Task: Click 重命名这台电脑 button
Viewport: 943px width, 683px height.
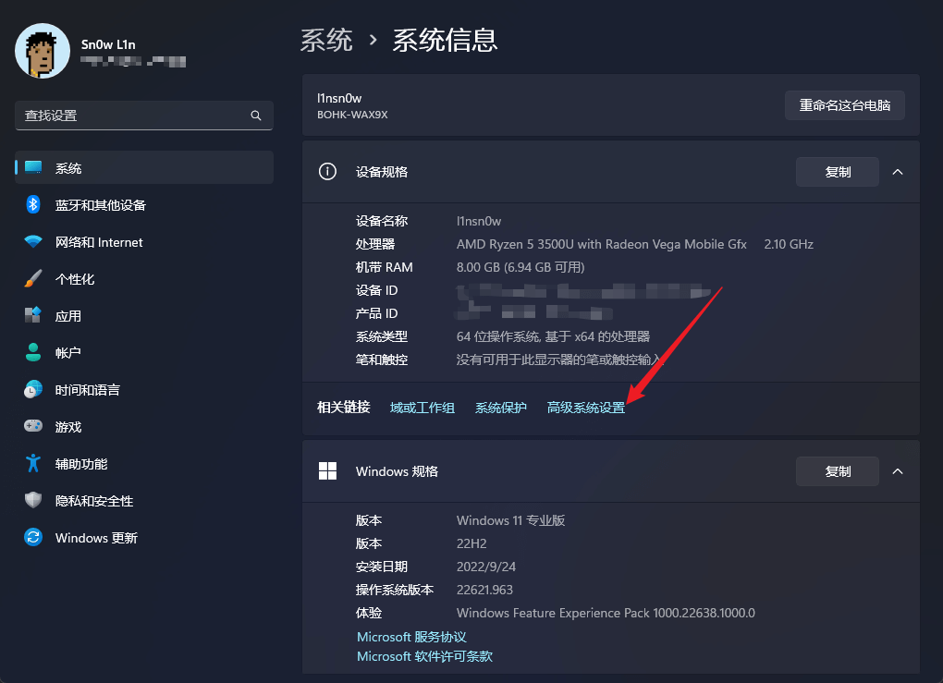Action: (x=844, y=105)
